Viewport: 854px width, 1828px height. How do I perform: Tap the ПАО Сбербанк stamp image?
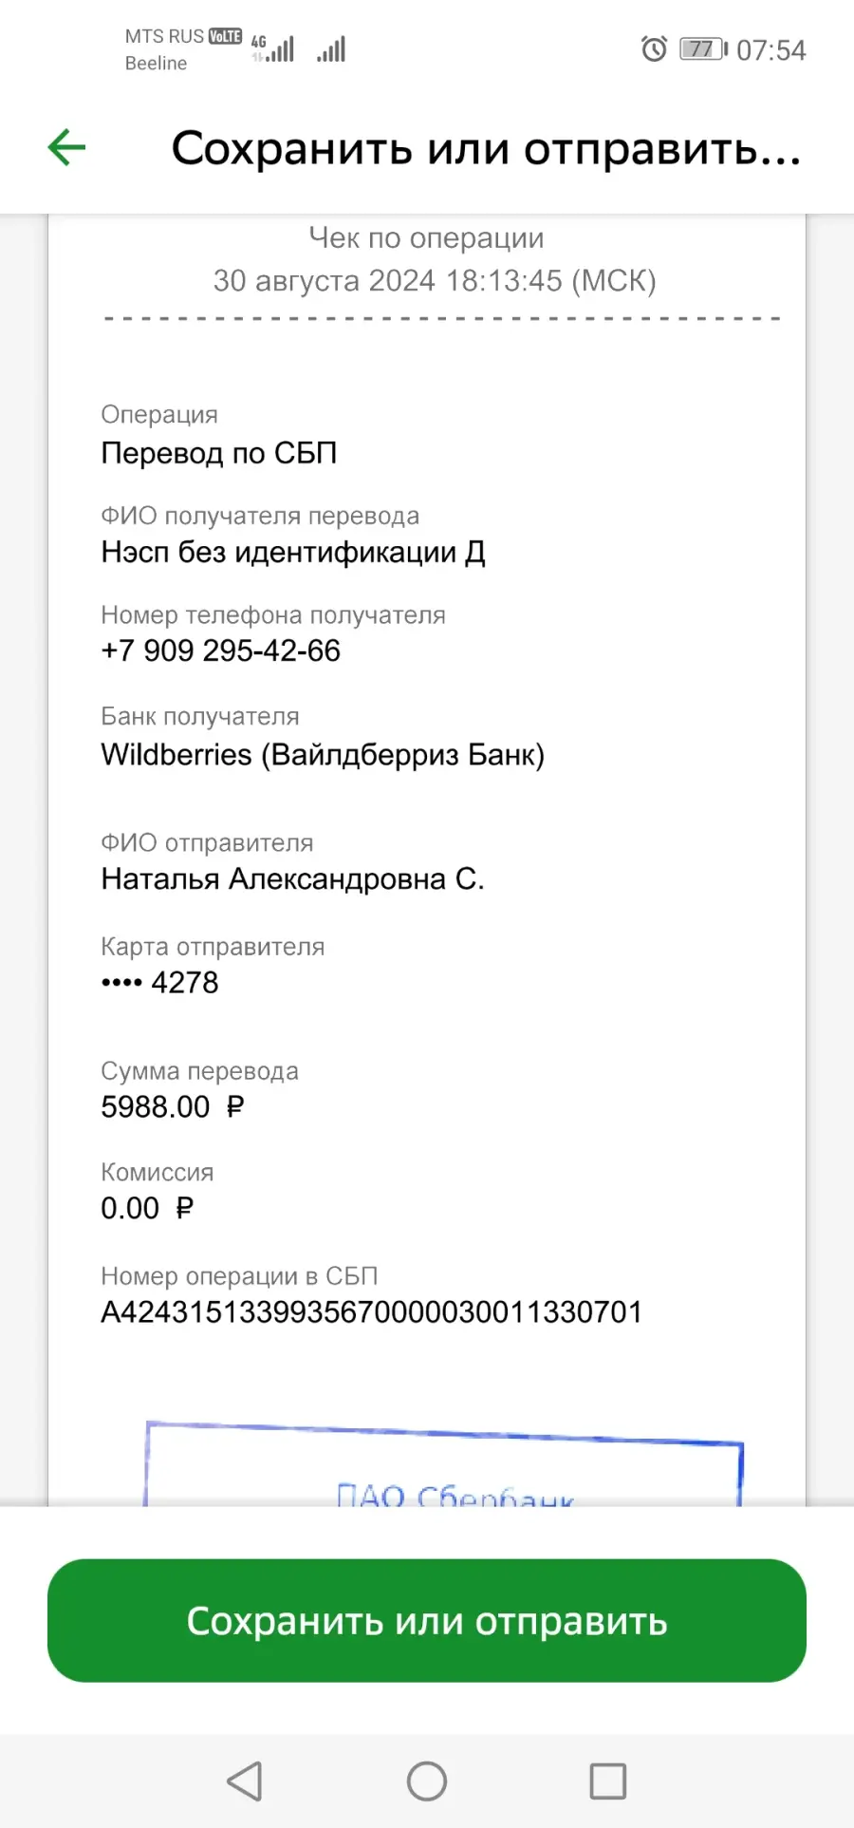click(x=443, y=1463)
